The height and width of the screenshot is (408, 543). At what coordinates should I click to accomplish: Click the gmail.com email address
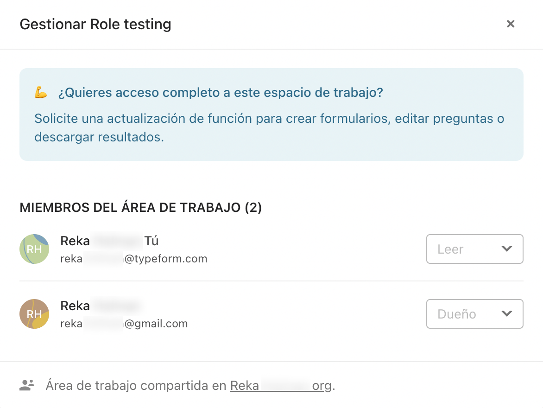124,324
